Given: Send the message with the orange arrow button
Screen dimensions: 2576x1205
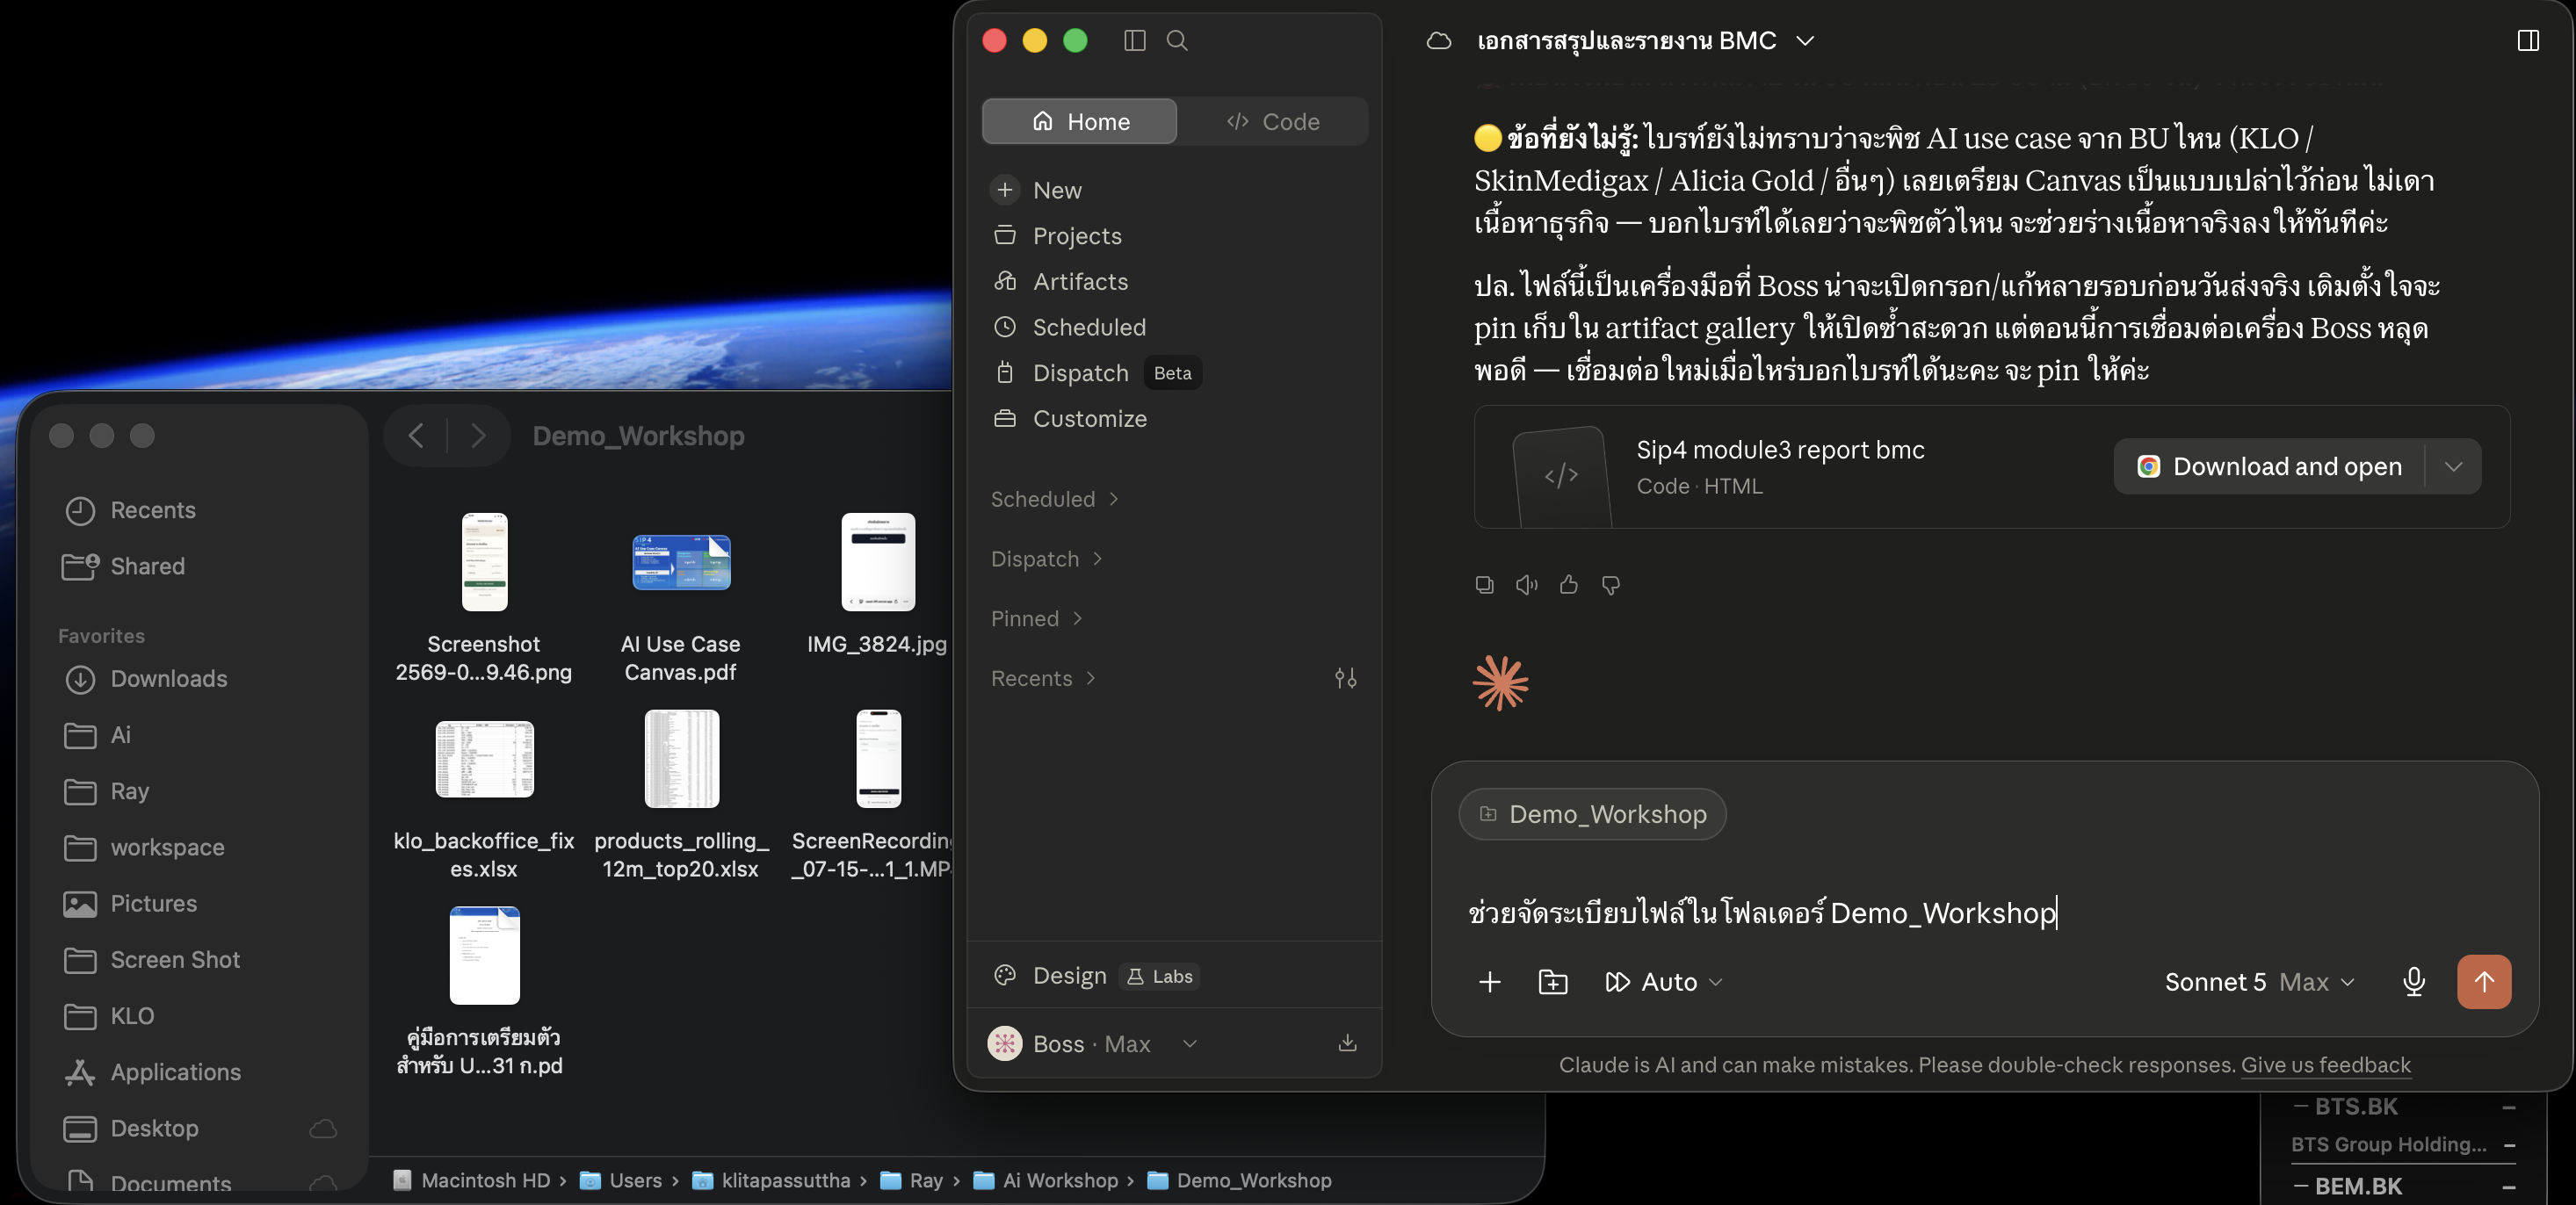Looking at the screenshot, I should pos(2483,982).
